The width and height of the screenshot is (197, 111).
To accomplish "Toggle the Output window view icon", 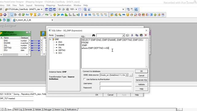I will 50,10.
